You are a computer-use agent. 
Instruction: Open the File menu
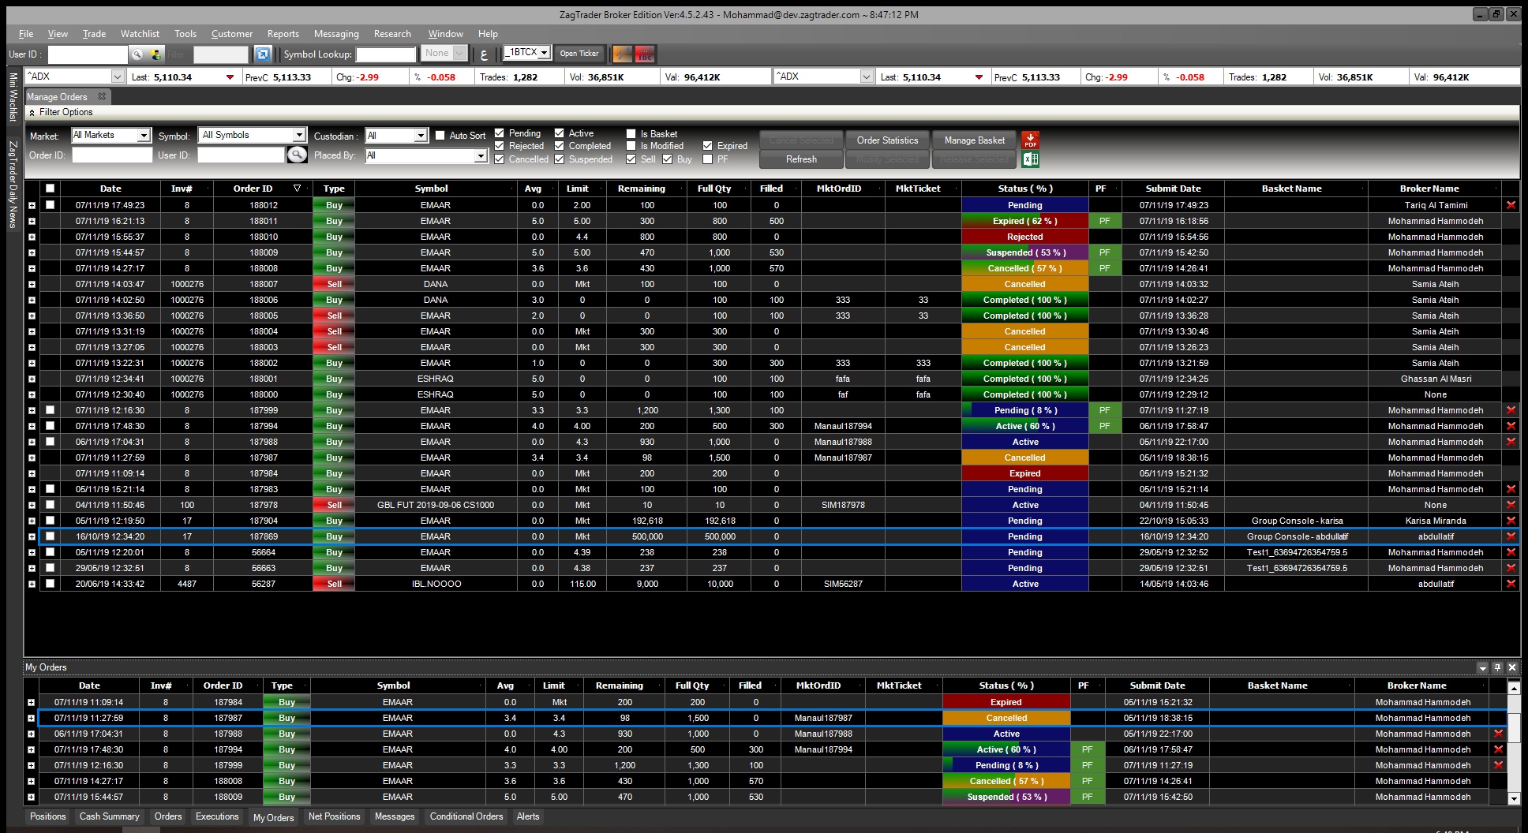[x=26, y=34]
